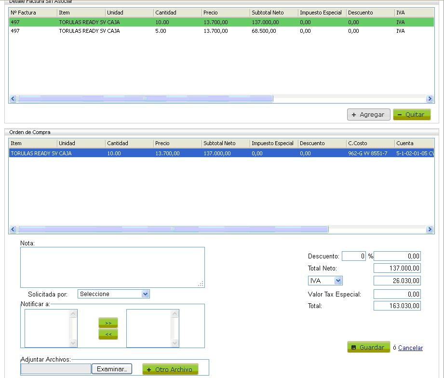Open the Solicitada por dropdown
The height and width of the screenshot is (378, 444).
114,294
